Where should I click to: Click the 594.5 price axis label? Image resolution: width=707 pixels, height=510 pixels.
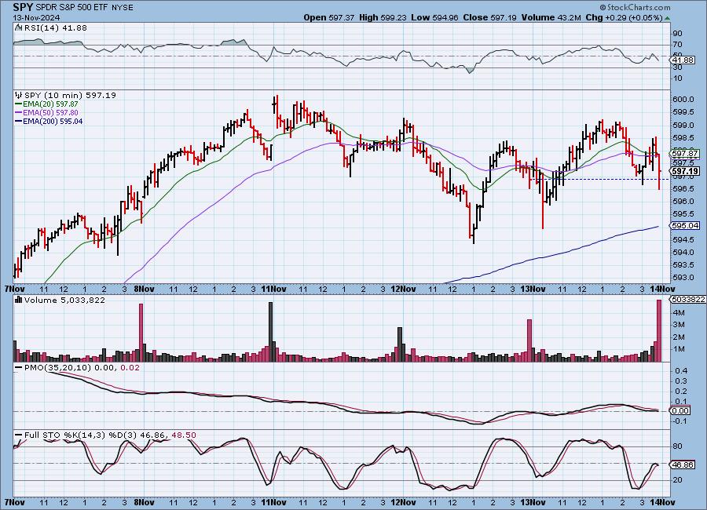[683, 239]
